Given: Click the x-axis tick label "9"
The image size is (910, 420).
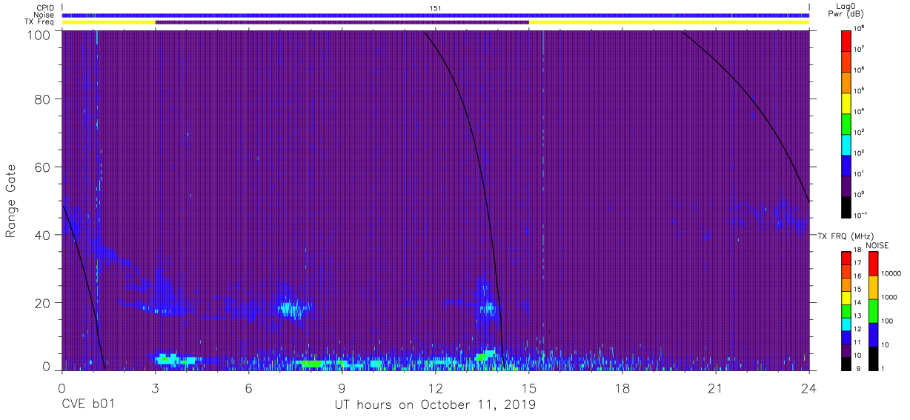Looking at the screenshot, I should click(342, 387).
